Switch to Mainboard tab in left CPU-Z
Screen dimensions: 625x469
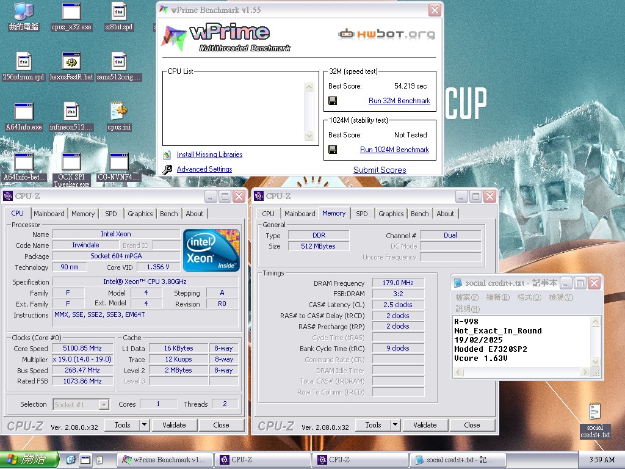(x=49, y=214)
